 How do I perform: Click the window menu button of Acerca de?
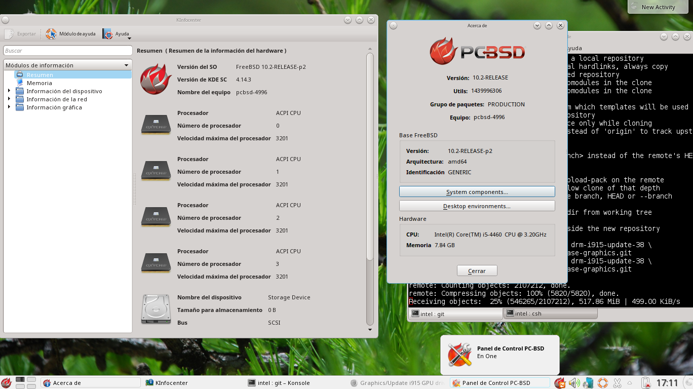pyautogui.click(x=394, y=25)
